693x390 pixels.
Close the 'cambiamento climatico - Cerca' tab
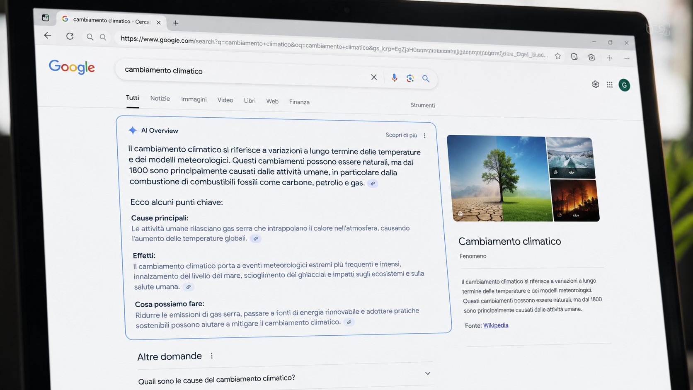(158, 23)
